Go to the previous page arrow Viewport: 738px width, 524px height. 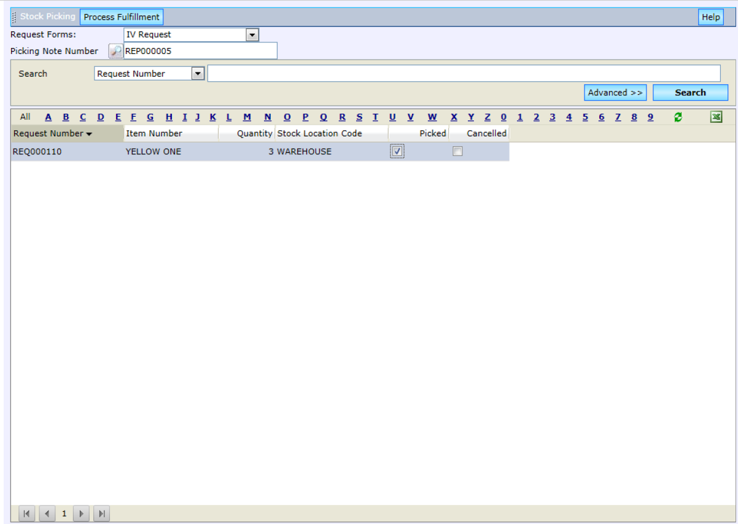(x=47, y=514)
